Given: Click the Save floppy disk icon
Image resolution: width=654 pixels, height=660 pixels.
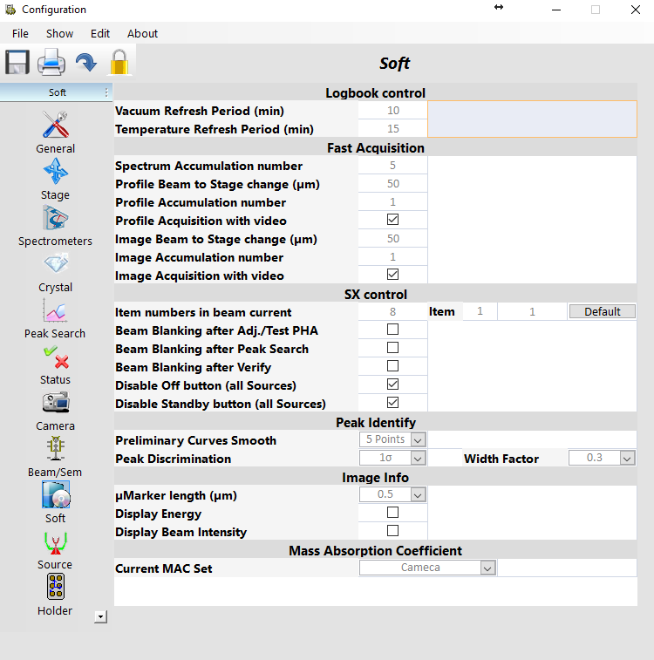Looking at the screenshot, I should pos(17,63).
